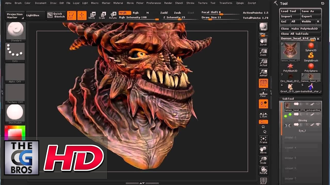The height and width of the screenshot is (185, 330).
Task: Click Make PolyMesh3D button
Action: [306, 29]
